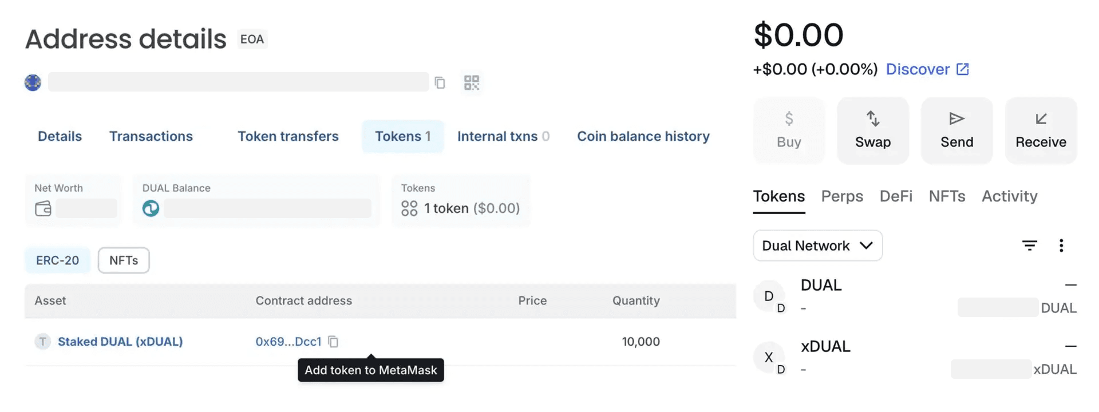Screen dimensions: 1099x412
Task: Select the NFTs filter button
Action: point(124,260)
